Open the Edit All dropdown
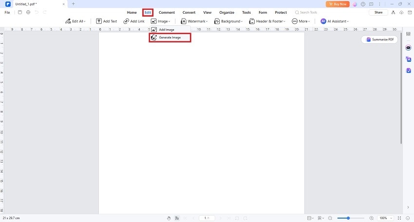 75,21
